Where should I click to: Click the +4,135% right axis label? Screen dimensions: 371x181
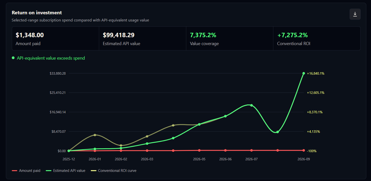coord(314,131)
